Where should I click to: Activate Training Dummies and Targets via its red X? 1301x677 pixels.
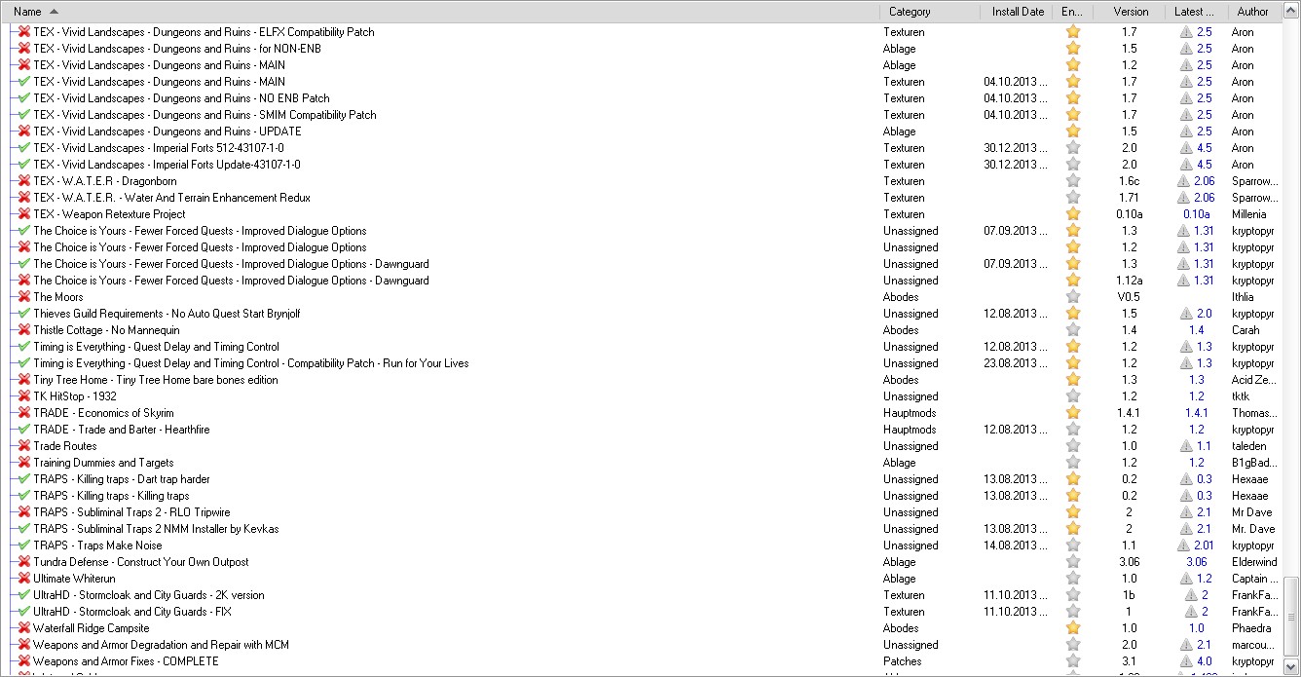pos(24,463)
